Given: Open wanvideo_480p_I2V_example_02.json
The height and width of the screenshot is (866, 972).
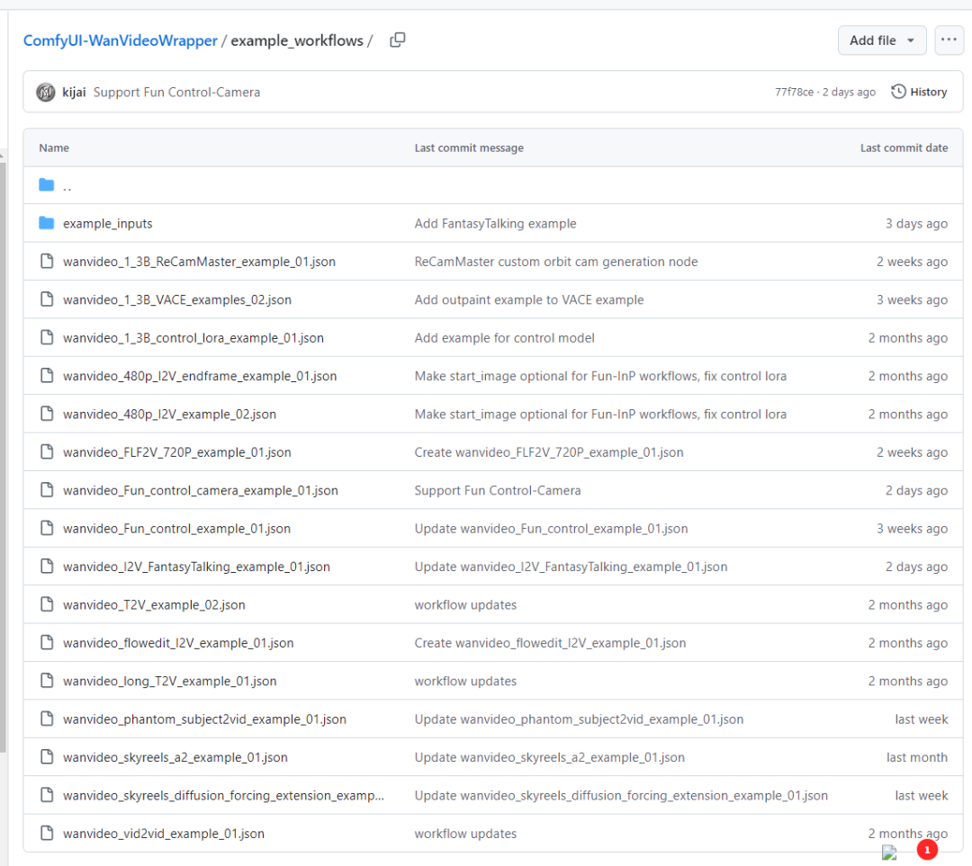Looking at the screenshot, I should tap(169, 415).
